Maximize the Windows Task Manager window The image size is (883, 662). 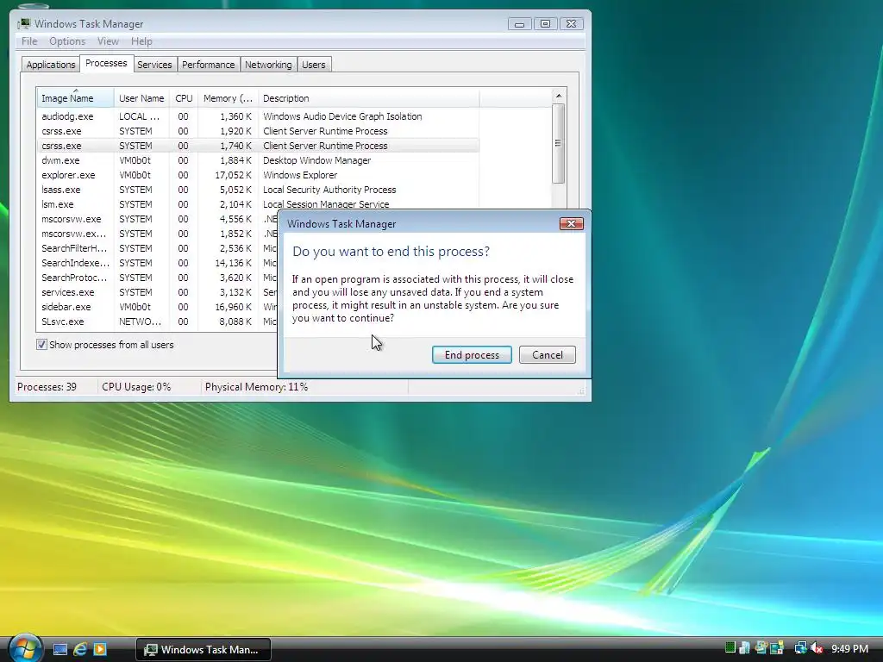pos(545,23)
